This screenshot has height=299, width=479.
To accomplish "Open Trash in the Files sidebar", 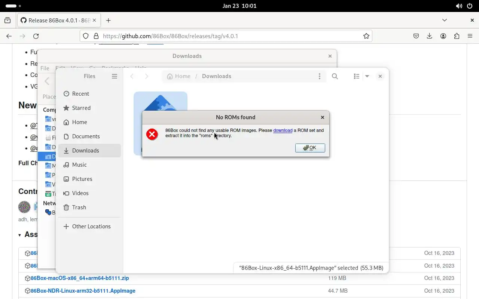I will pos(89,207).
